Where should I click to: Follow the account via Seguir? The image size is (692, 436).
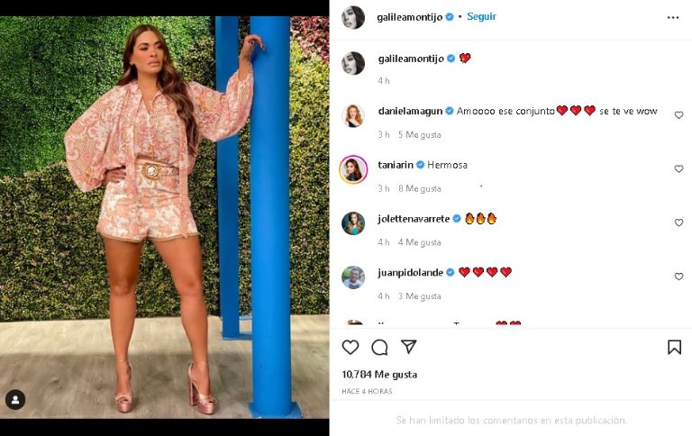coord(481,16)
